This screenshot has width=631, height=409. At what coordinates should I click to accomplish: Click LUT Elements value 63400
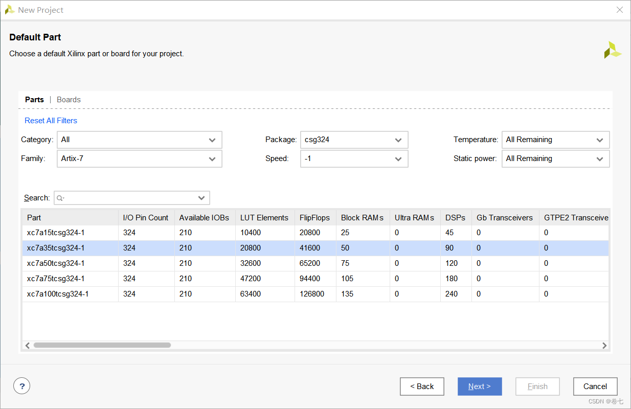point(251,294)
